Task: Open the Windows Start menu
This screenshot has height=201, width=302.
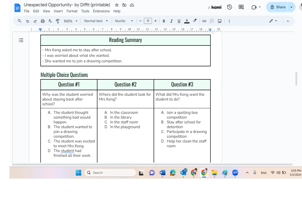Action: coord(79,173)
